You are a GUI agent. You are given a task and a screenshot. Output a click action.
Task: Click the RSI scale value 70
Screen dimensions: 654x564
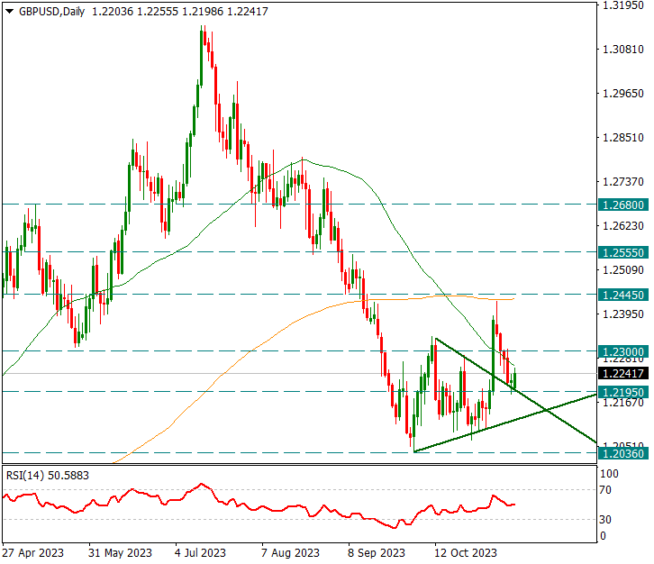[x=605, y=490]
